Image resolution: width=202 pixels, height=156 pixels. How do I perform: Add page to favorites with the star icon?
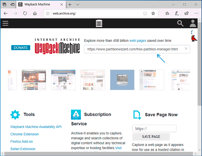[x=153, y=13]
